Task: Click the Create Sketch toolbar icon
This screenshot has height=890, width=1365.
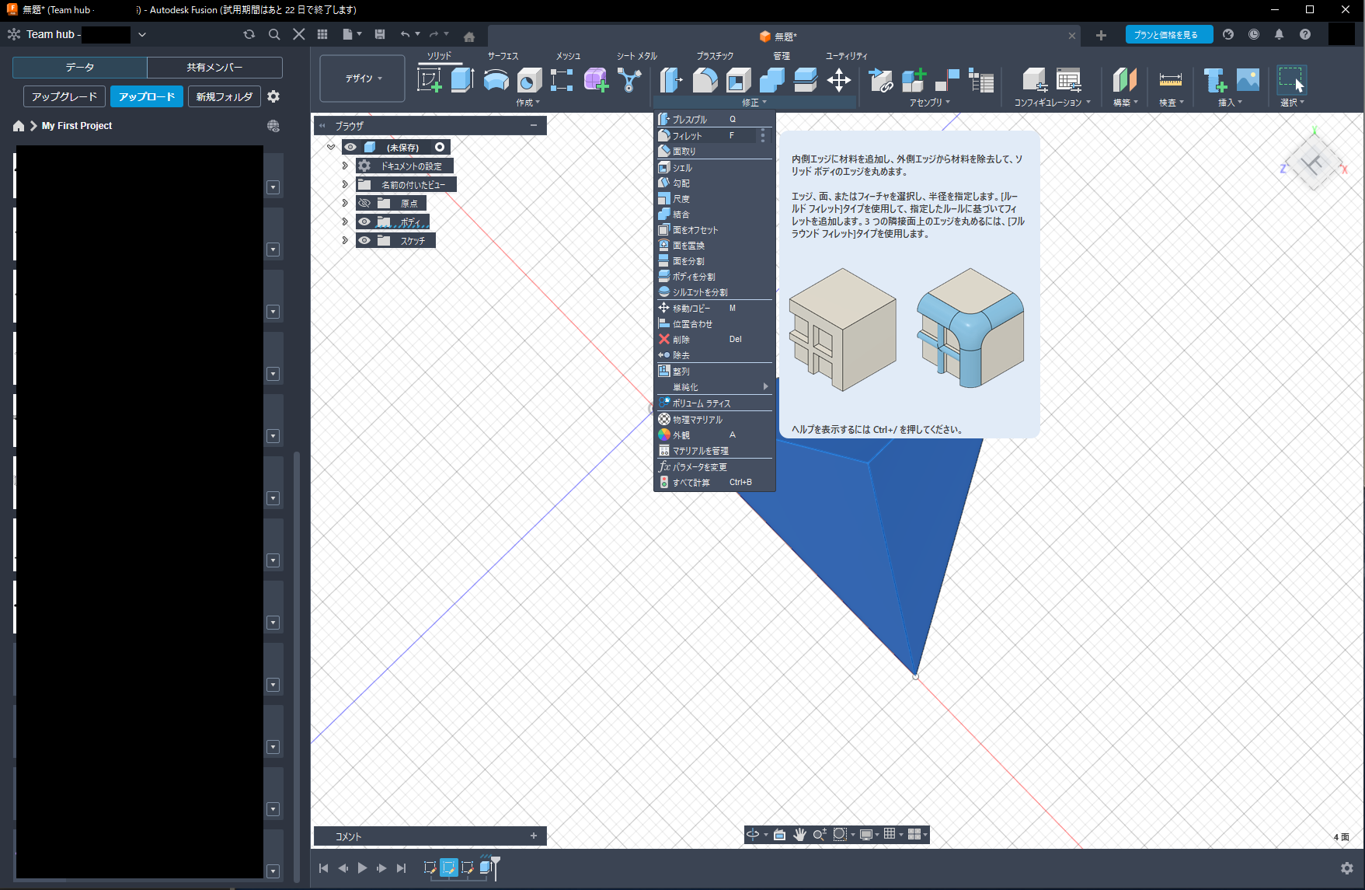Action: point(429,80)
